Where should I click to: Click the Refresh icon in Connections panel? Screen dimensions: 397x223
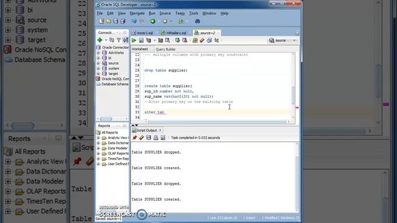click(112, 40)
